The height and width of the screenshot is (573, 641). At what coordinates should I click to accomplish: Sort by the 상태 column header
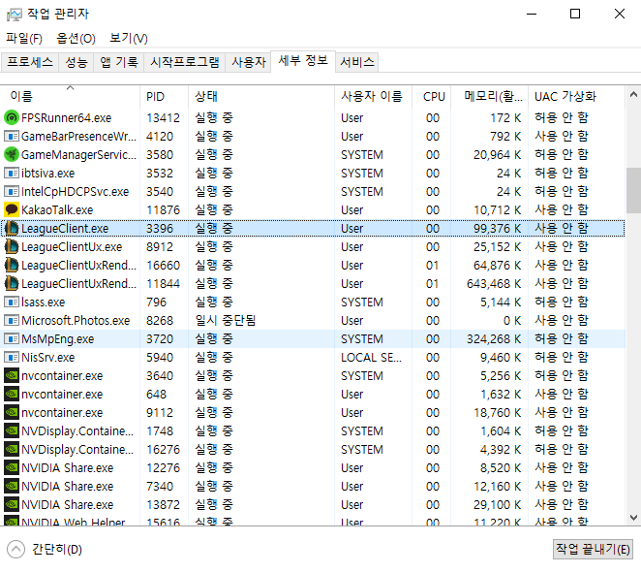coord(261,97)
